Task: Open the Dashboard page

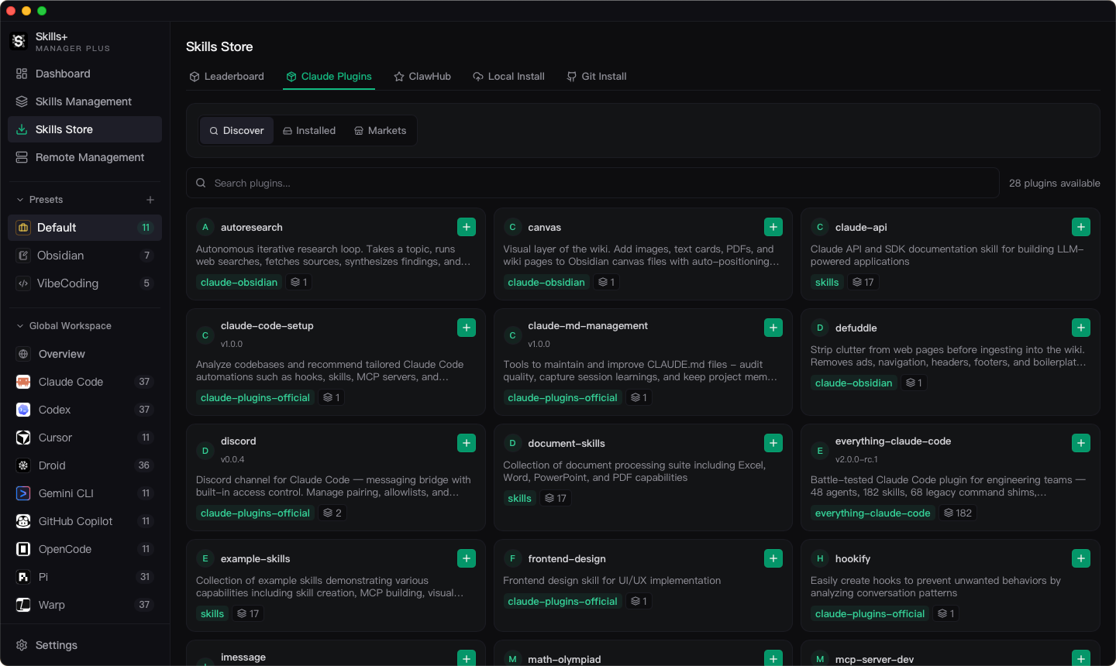Action: [x=84, y=74]
